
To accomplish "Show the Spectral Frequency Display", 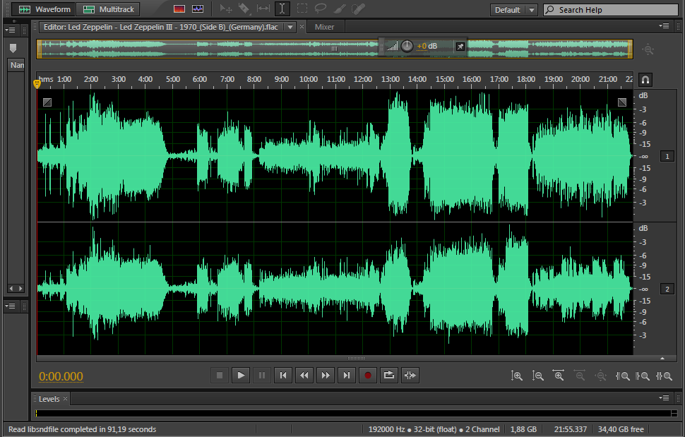I will [x=179, y=9].
